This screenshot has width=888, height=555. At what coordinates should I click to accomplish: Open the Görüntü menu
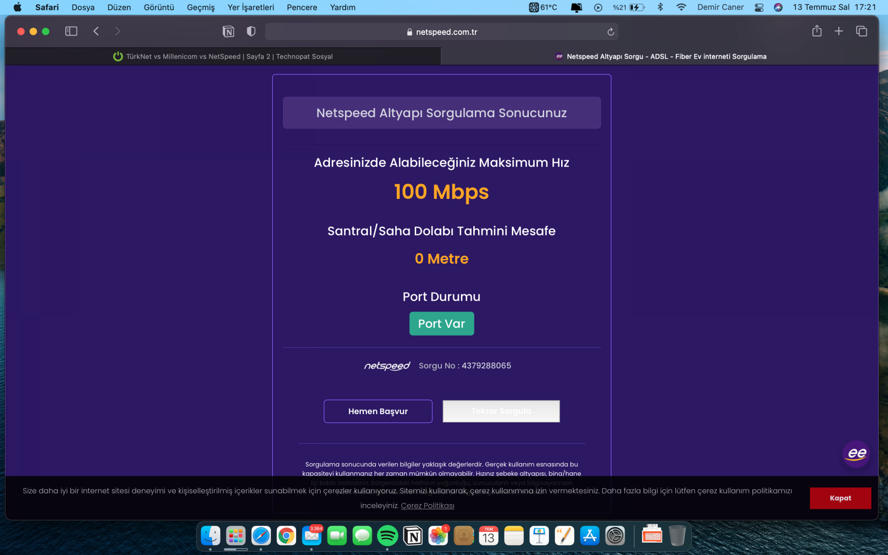pyautogui.click(x=159, y=7)
